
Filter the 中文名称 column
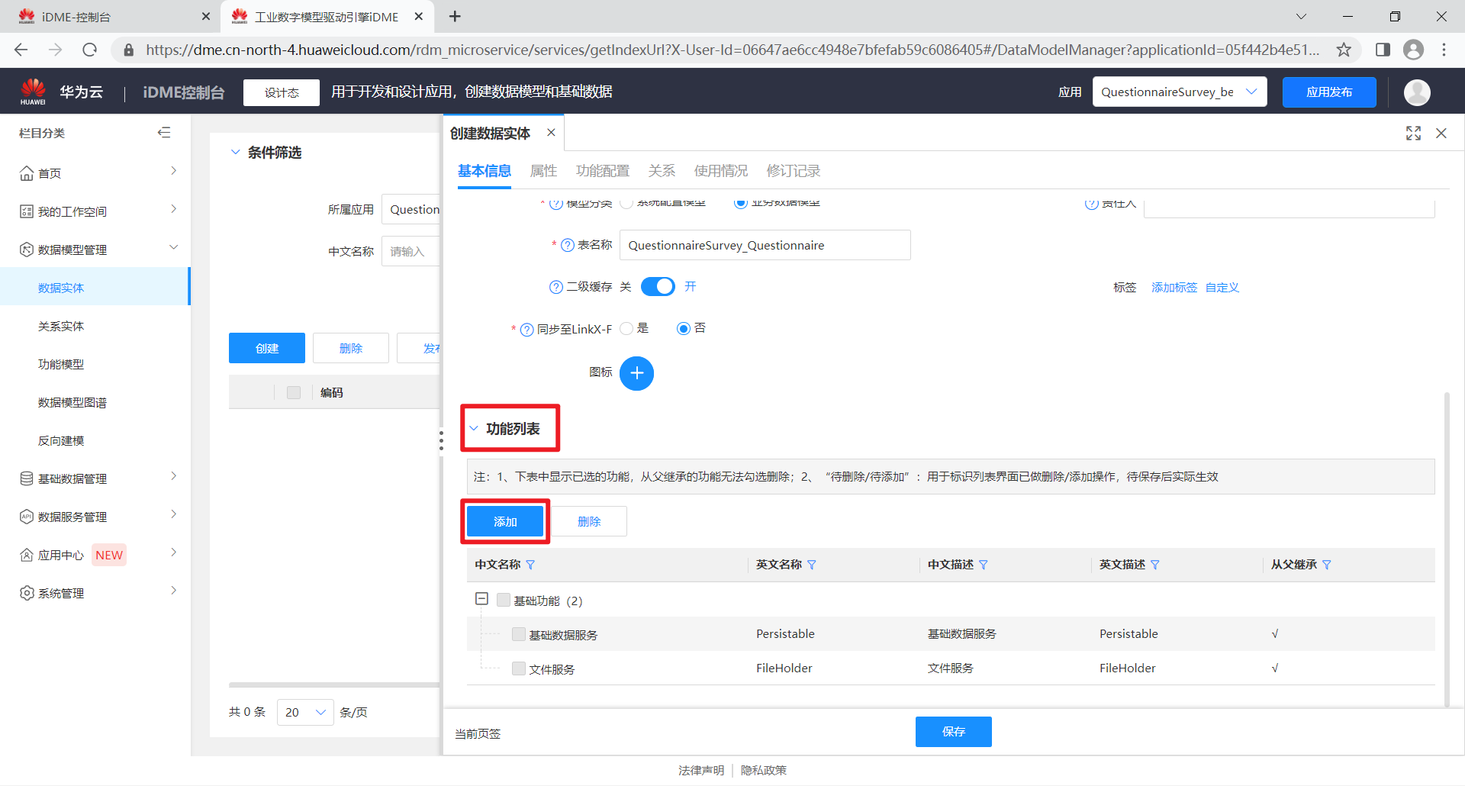(530, 565)
